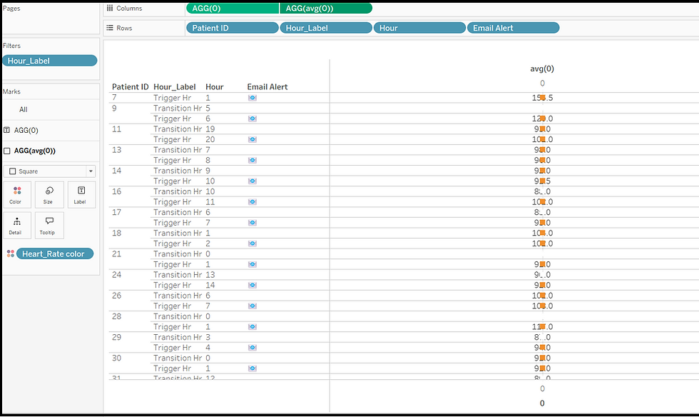Click orange square mark for Patient 7
The height and width of the screenshot is (417, 699).
pyautogui.click(x=543, y=98)
